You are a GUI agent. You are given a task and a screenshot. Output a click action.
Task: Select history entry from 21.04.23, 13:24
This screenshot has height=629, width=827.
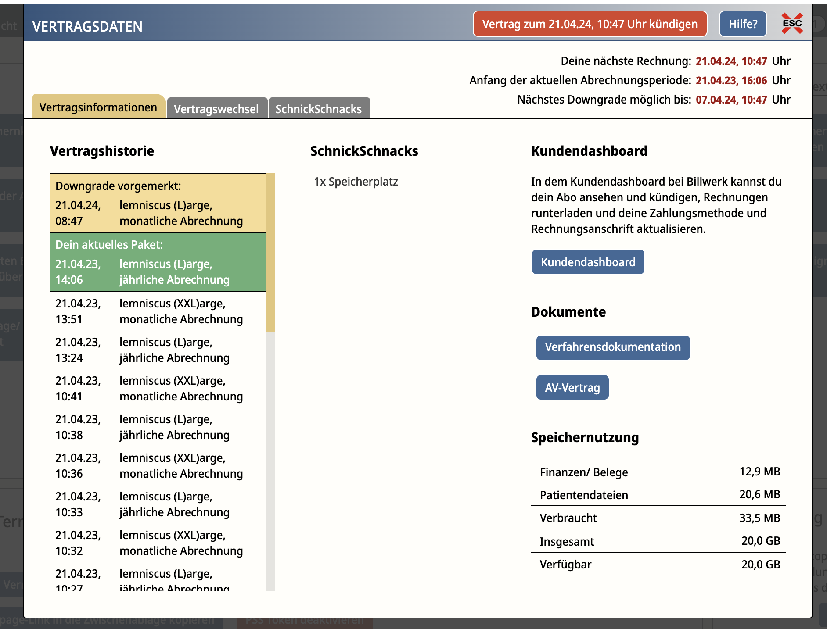(x=158, y=350)
